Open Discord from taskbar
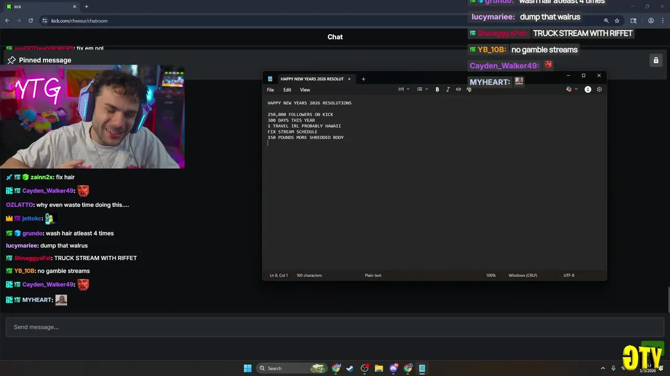 [394, 368]
